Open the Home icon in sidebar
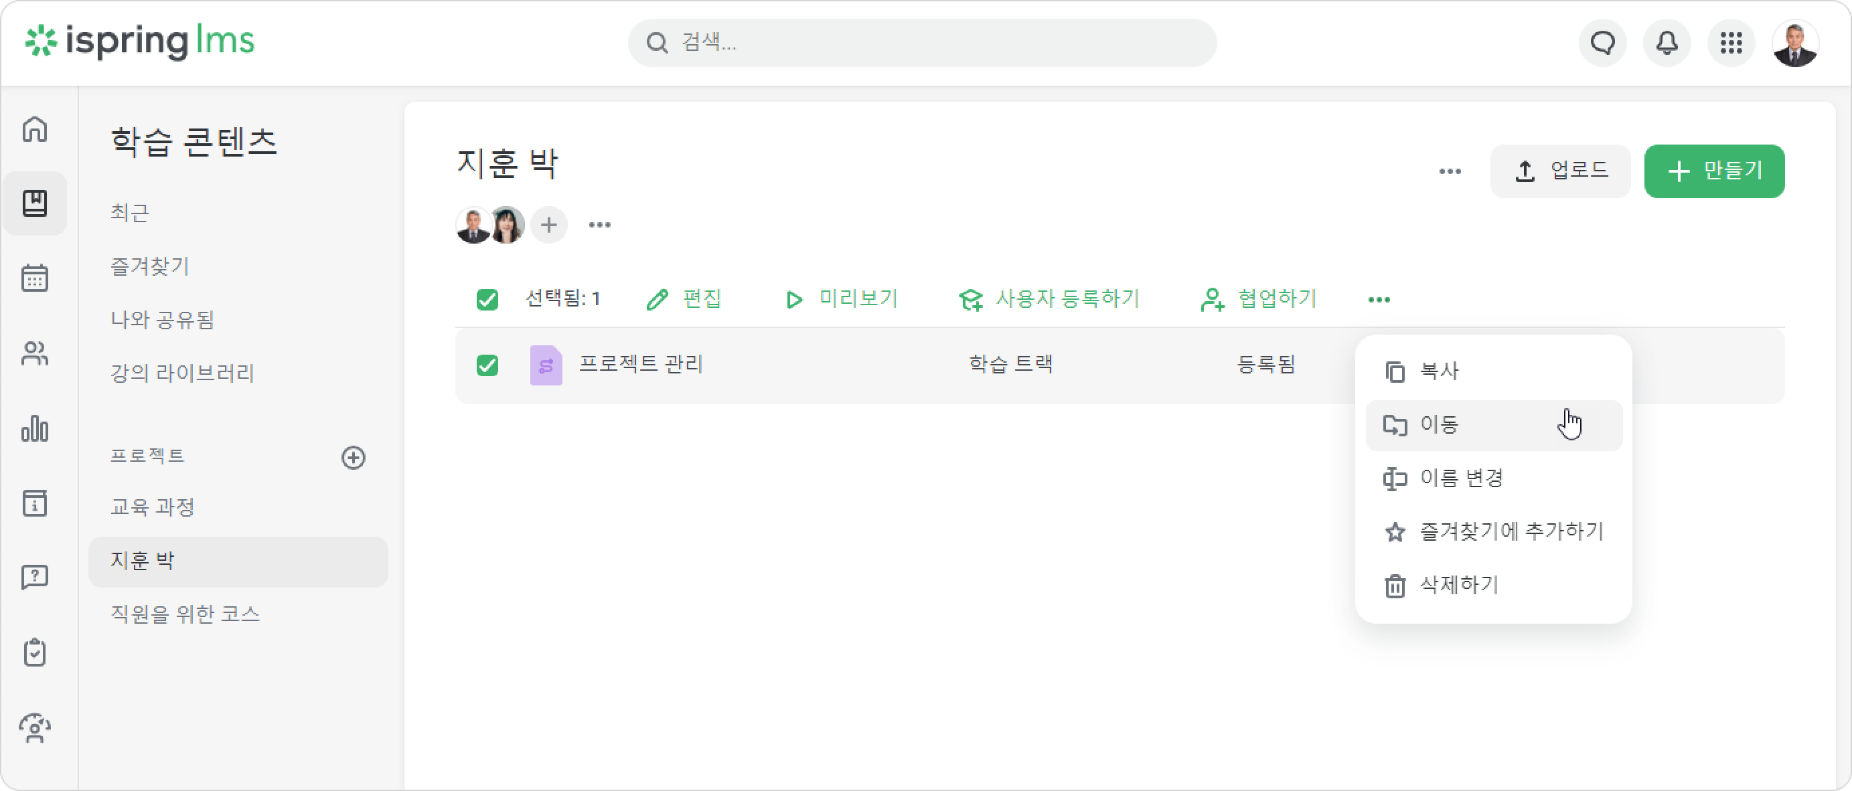Viewport: 1852px width, 791px height. pyautogui.click(x=35, y=129)
